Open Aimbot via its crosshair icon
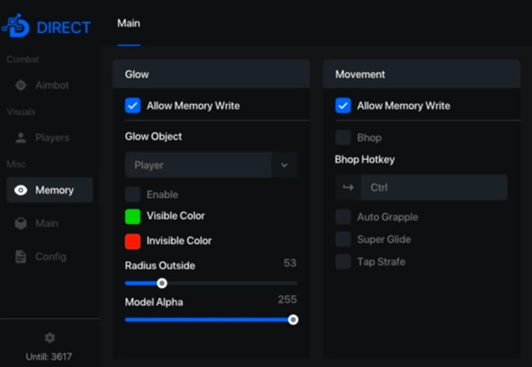The image size is (532, 367). [x=21, y=85]
